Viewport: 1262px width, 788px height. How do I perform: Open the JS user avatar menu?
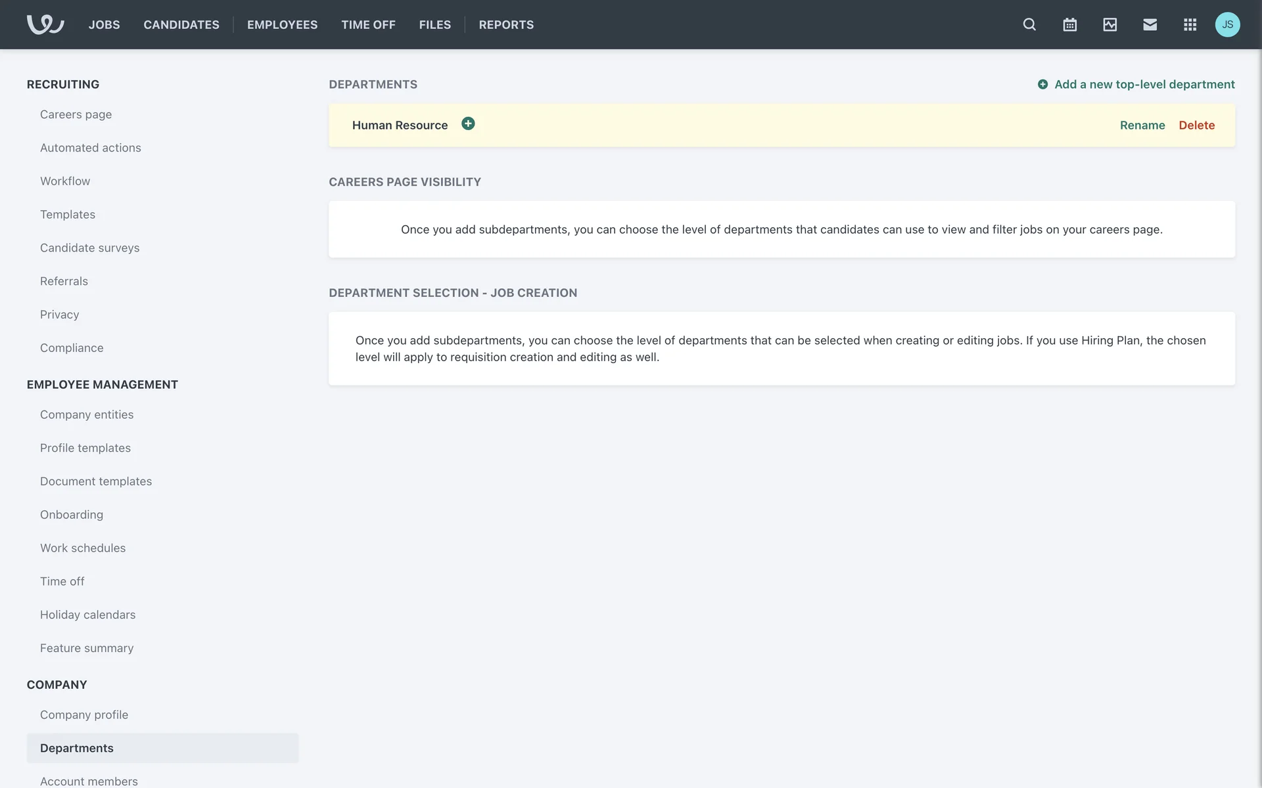1227,24
